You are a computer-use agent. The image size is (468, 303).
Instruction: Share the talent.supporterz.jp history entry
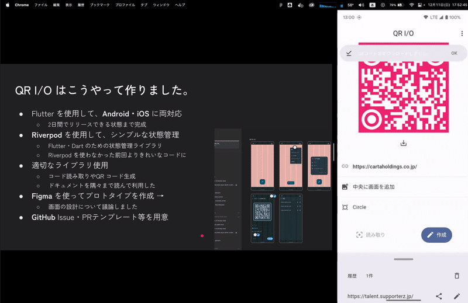coord(439,296)
